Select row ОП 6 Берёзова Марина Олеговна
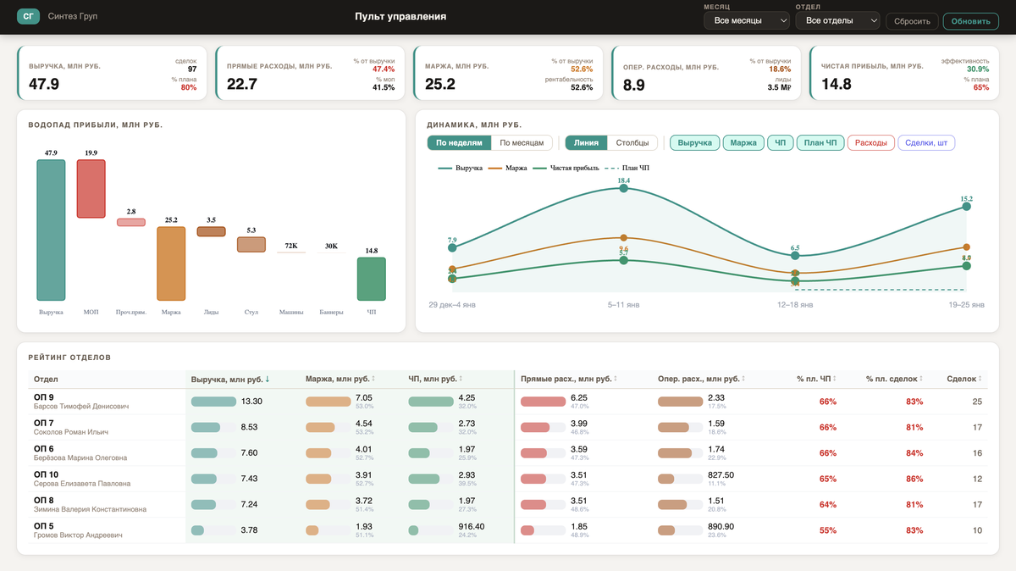 point(508,453)
